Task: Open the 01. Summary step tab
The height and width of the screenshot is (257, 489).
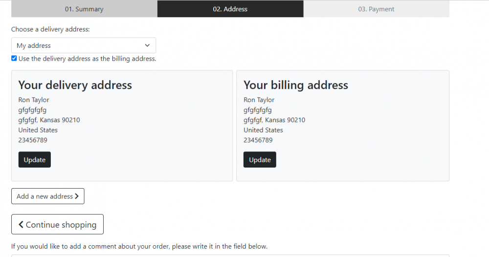Action: [84, 9]
